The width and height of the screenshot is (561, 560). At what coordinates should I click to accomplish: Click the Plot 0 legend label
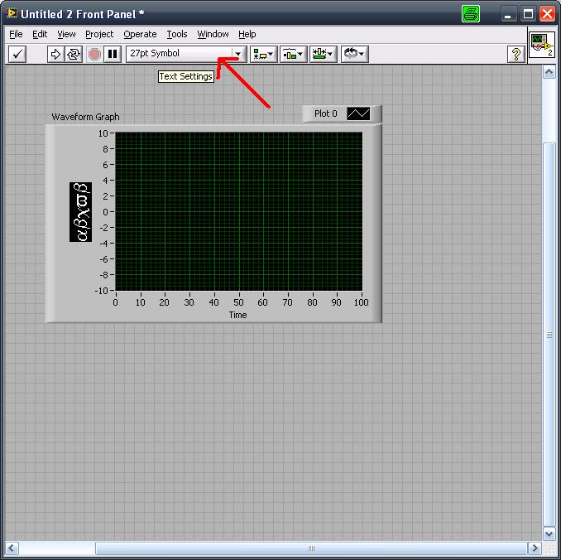[x=325, y=113]
